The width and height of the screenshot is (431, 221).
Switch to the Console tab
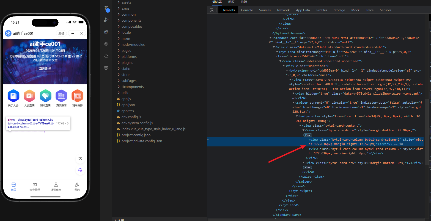point(247,10)
